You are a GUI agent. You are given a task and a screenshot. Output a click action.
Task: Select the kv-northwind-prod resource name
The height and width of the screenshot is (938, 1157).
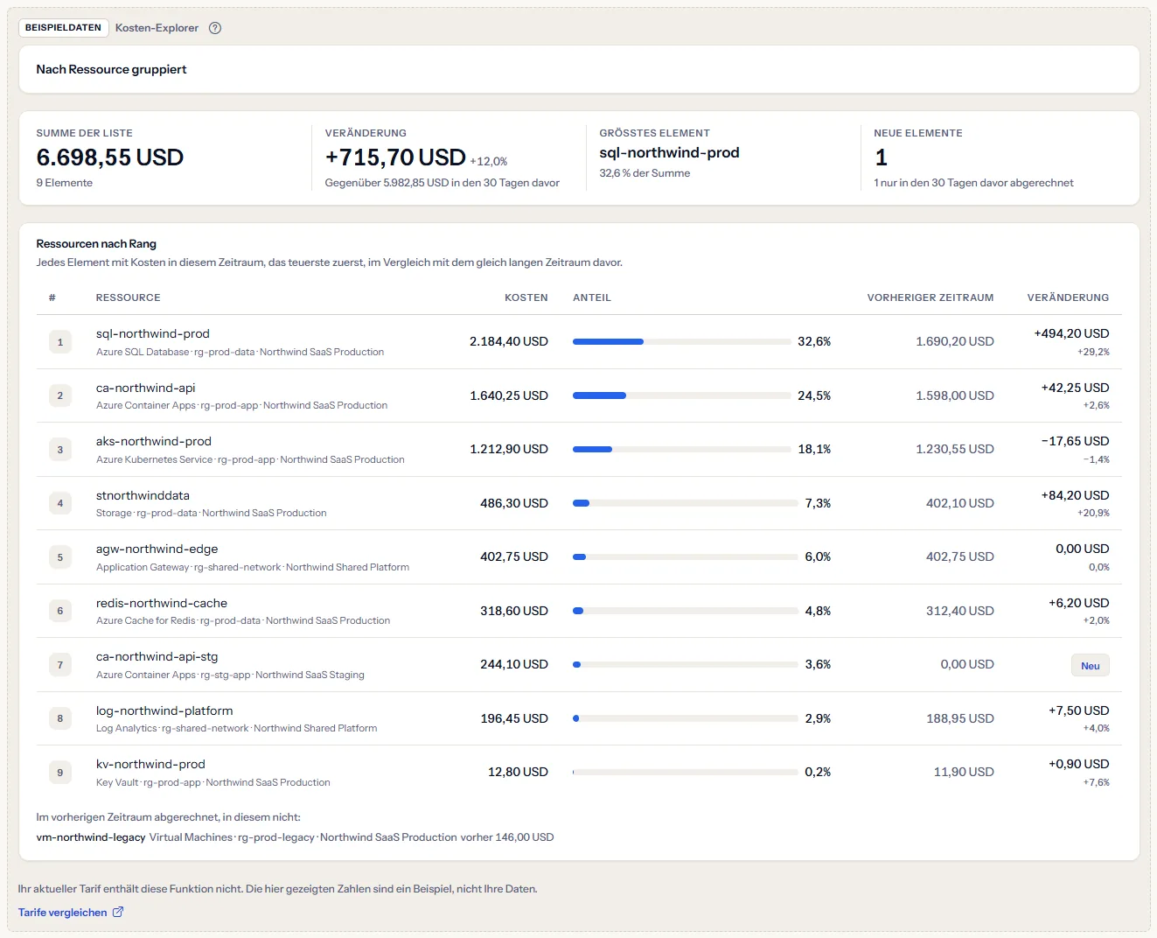pyautogui.click(x=150, y=764)
